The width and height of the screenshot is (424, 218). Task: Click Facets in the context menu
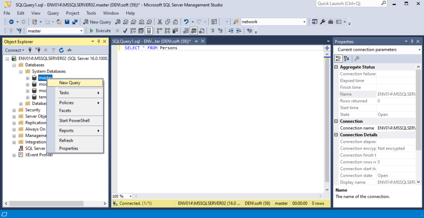[x=75, y=111]
